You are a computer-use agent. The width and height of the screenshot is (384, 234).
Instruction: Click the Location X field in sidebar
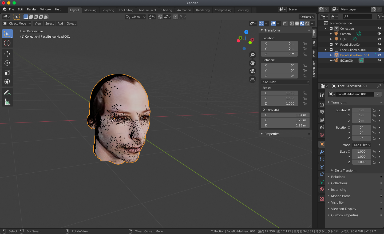279,43
